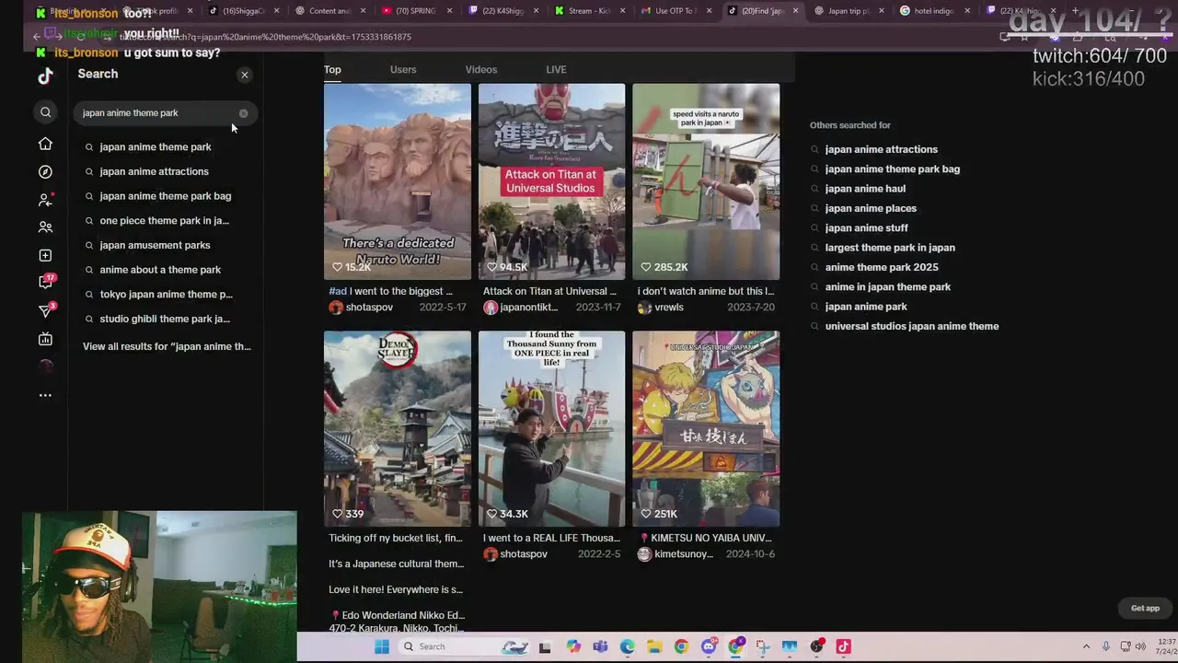
Task: Select suggestion 'japan amusement parks'
Action: 155,245
